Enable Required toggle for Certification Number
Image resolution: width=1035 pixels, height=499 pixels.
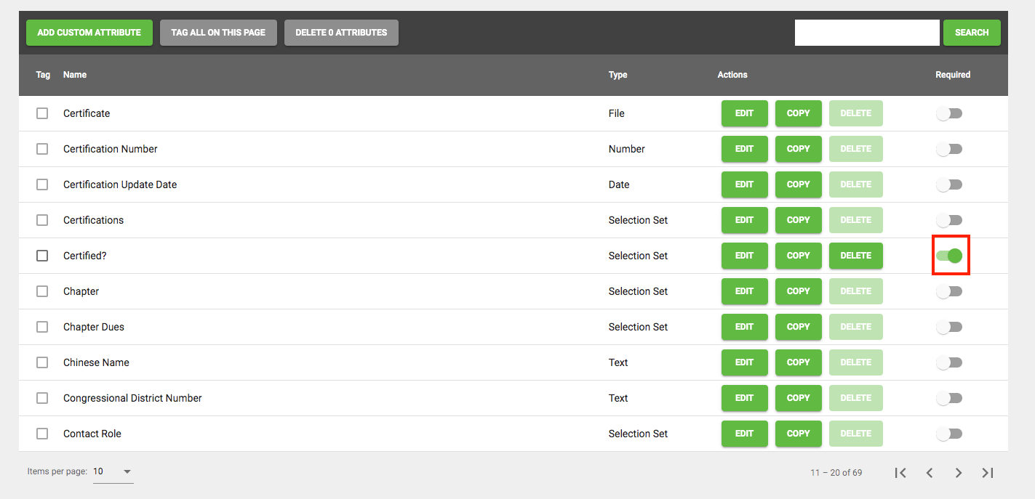(949, 149)
